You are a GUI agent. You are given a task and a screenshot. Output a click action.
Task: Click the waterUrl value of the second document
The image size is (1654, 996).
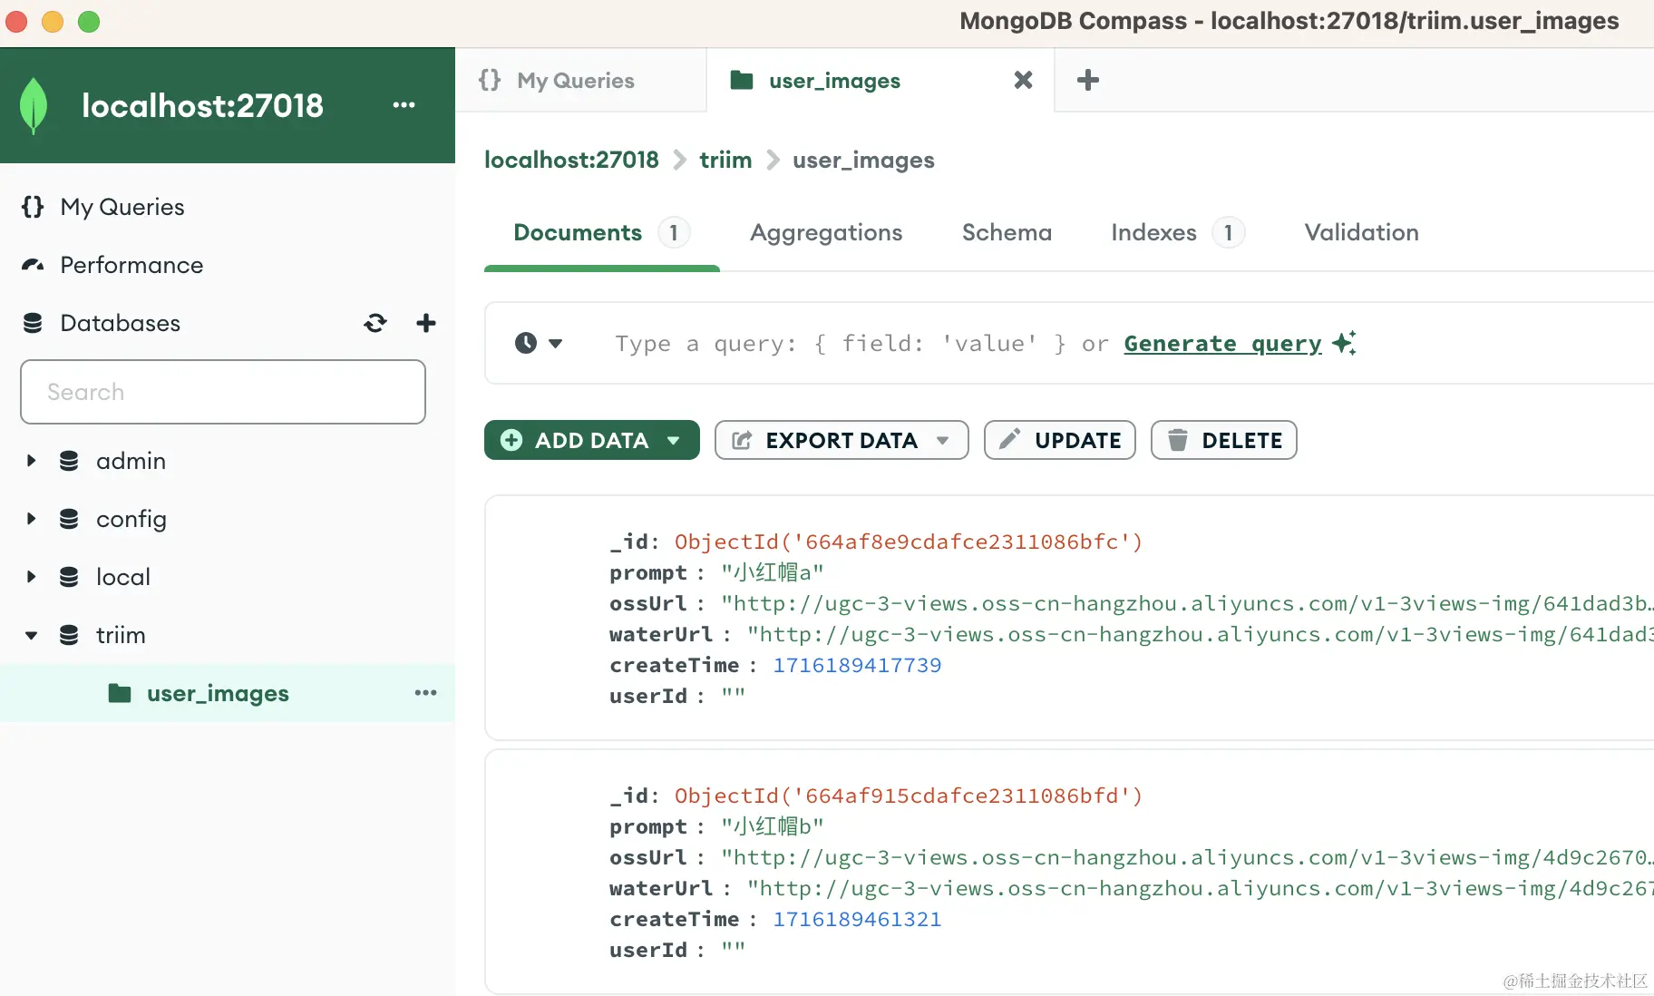[x=1201, y=888]
